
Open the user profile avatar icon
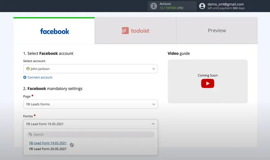click(x=202, y=6)
